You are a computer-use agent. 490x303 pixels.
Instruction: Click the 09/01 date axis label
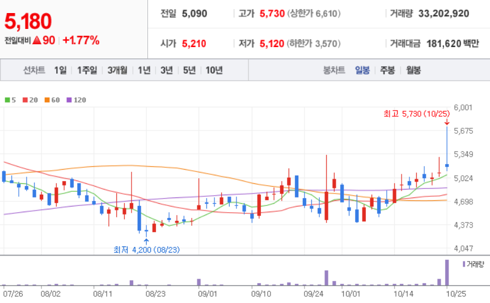pos(208,294)
